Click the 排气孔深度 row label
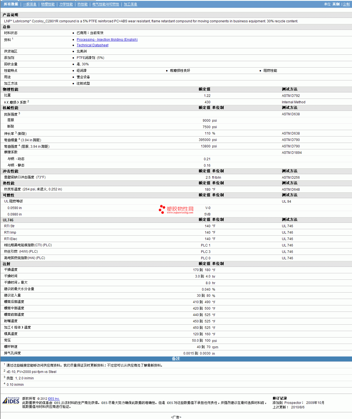This screenshot has width=352, height=419. (13, 353)
